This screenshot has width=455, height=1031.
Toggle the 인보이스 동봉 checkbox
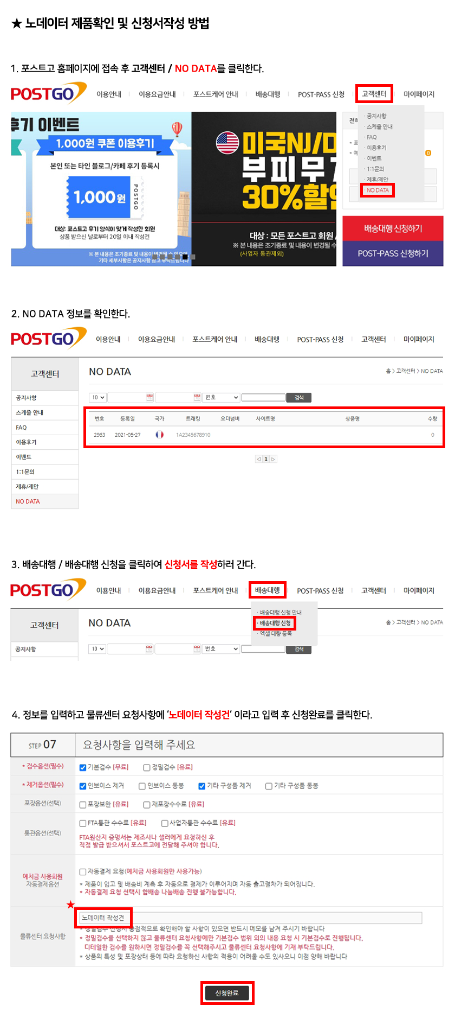point(142,786)
